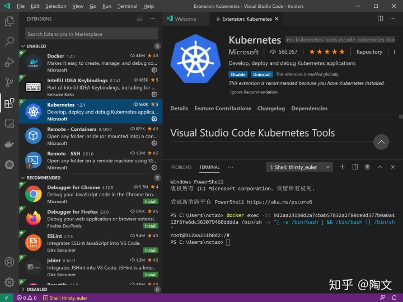Open the Help menu
Image resolution: width=403 pixels, height=302 pixels.
pyautogui.click(x=148, y=6)
